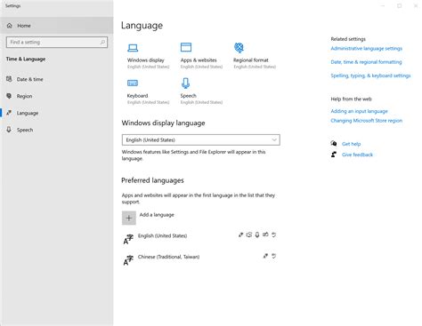Open Spelling, typing, & keyboard settings link
Screen dimensions: 422x326
370,76
